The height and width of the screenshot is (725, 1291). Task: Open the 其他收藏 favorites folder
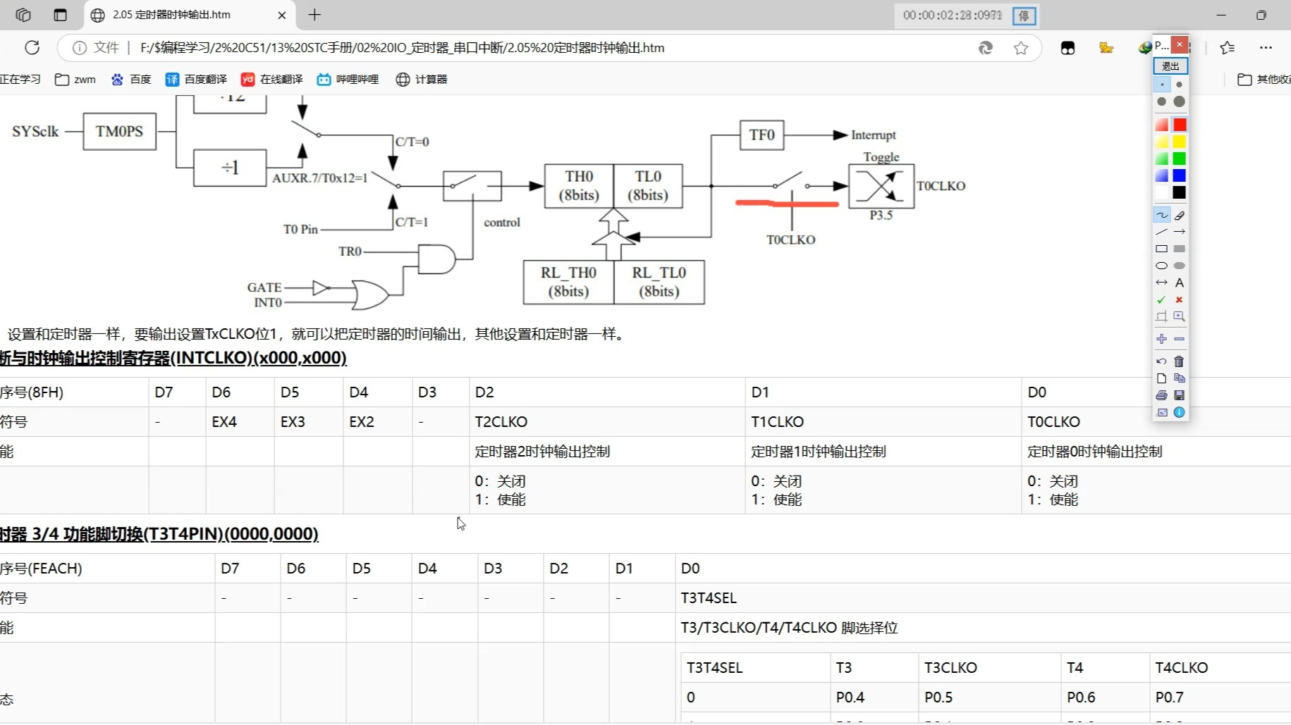coord(1264,80)
